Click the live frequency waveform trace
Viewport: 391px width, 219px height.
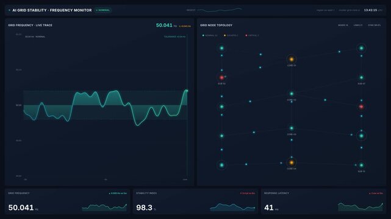pyautogui.click(x=106, y=107)
